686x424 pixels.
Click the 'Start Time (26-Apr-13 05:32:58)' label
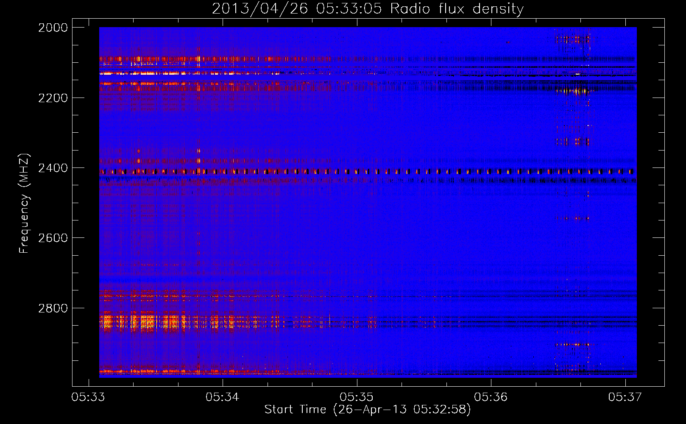tap(368, 410)
